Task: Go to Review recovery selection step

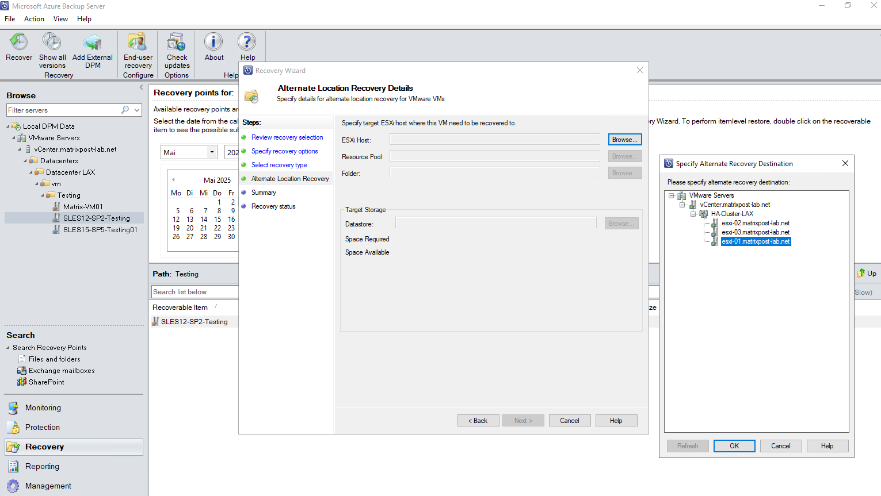Action: point(287,137)
